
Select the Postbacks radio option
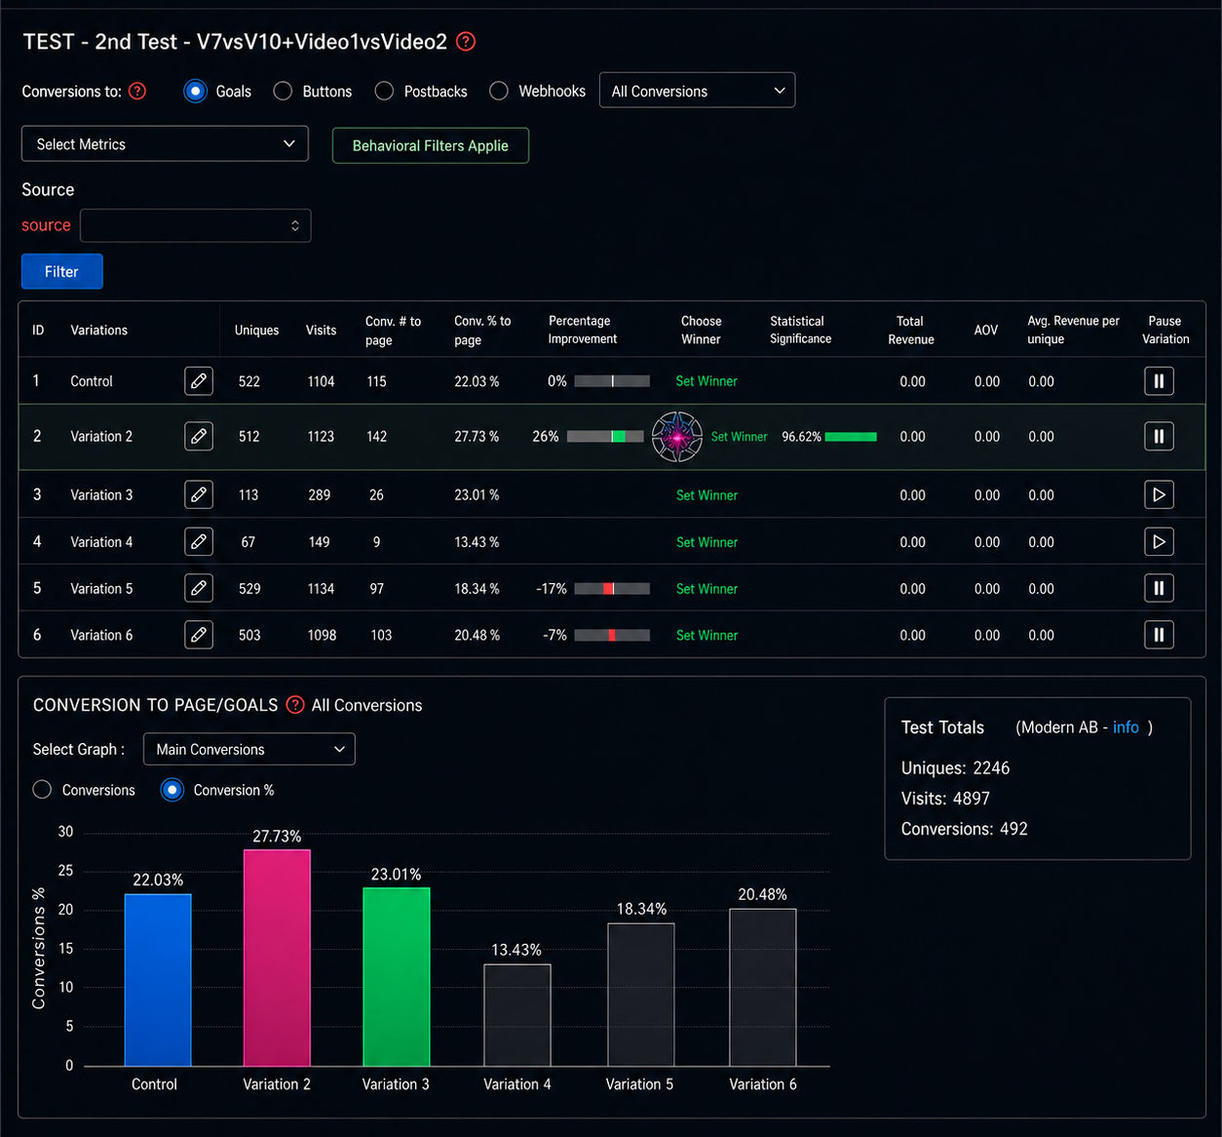384,91
